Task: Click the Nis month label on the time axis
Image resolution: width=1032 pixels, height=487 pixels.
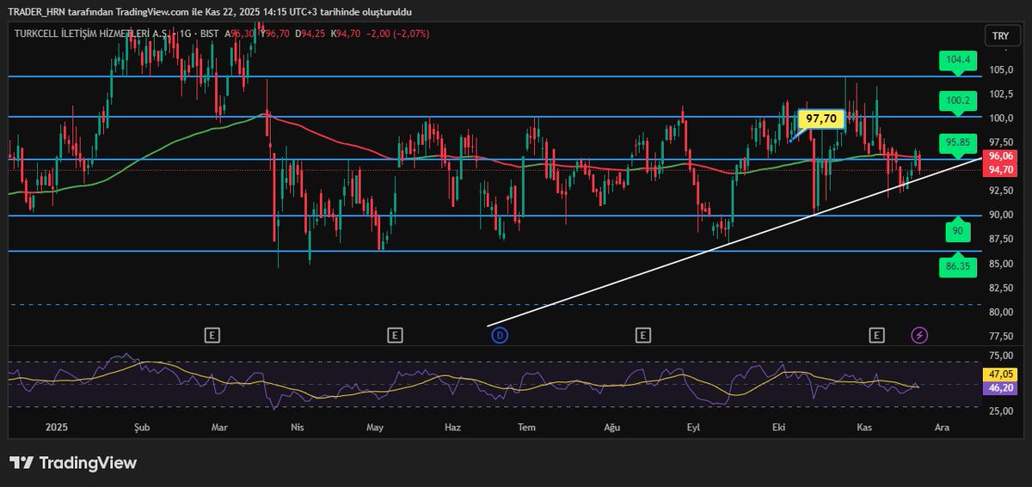Action: click(x=298, y=426)
